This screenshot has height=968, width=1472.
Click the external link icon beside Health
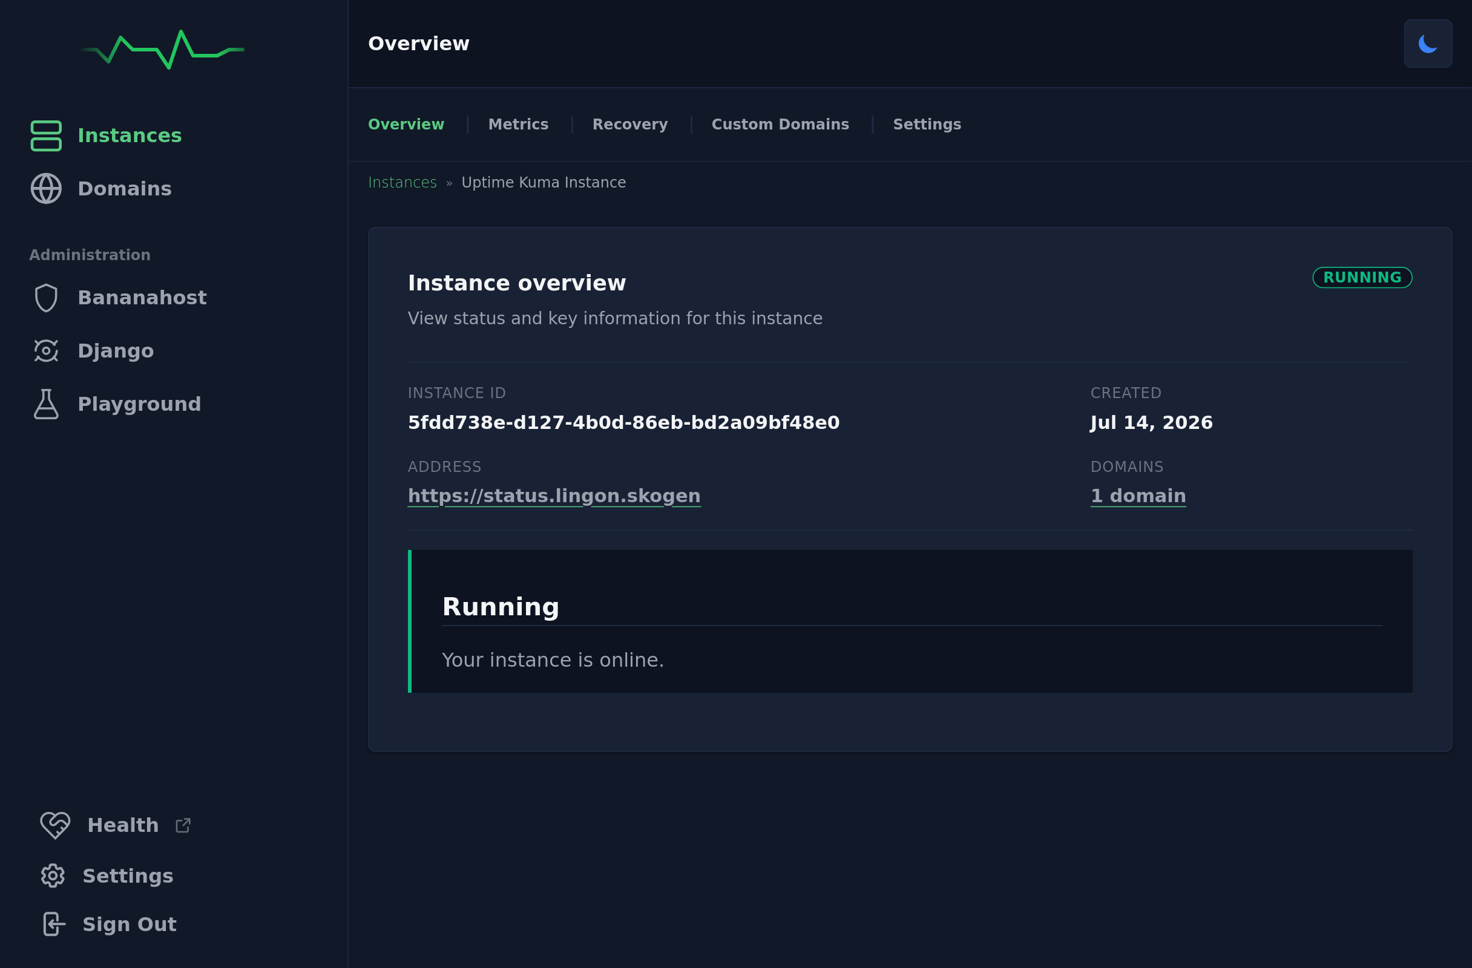[x=183, y=826]
